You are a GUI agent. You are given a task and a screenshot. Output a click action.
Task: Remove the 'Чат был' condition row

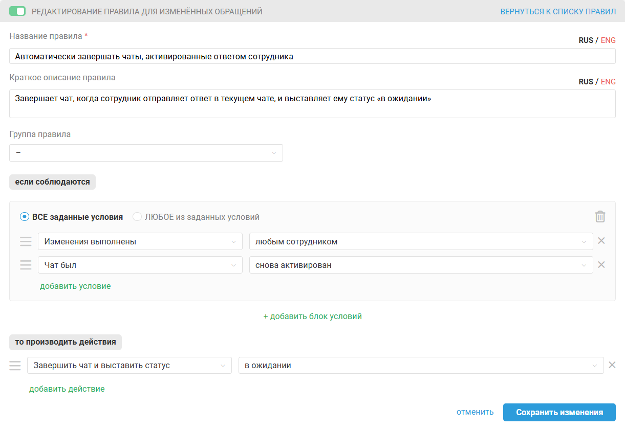click(x=601, y=264)
